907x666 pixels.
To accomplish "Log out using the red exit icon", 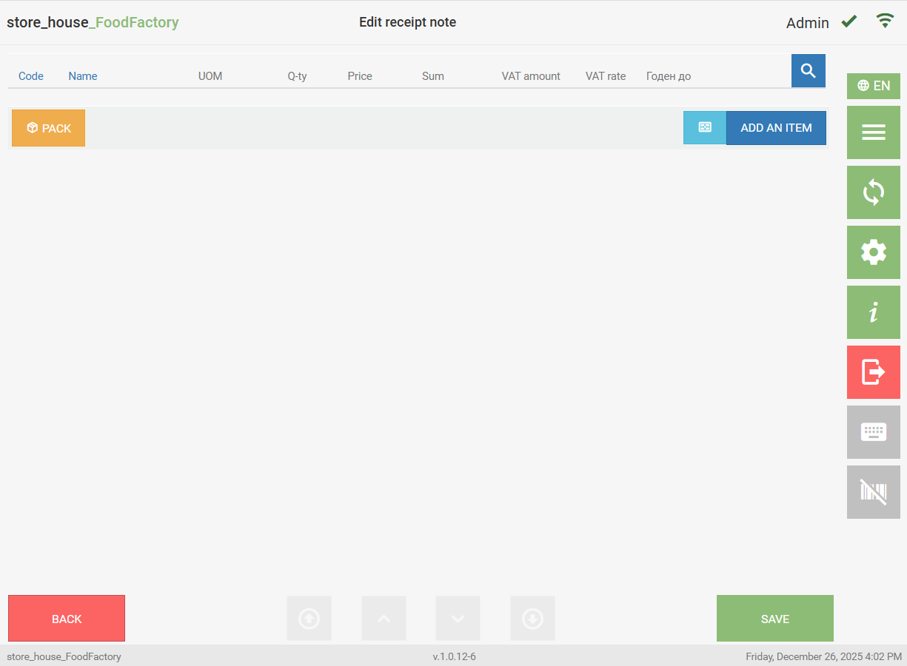I will point(873,372).
